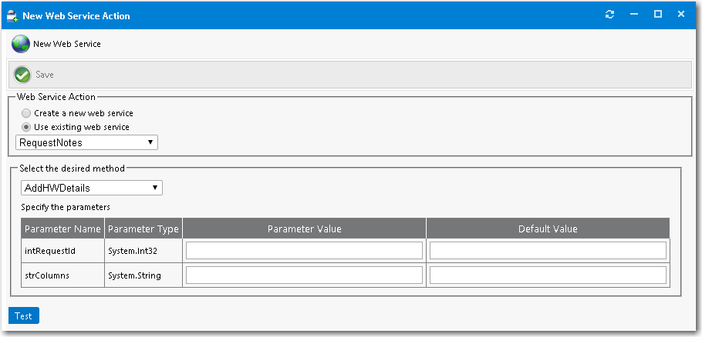702x337 pixels.
Task: Select Use existing web service option
Action: click(26, 127)
